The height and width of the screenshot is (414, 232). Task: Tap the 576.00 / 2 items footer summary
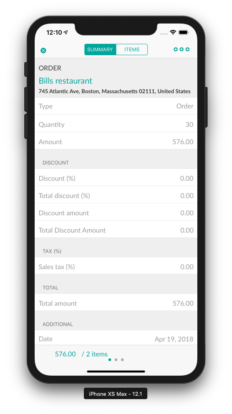tap(81, 354)
